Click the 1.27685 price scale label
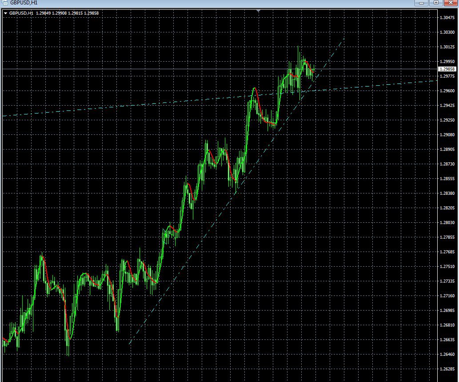This screenshot has width=459, height=382. pos(447,252)
